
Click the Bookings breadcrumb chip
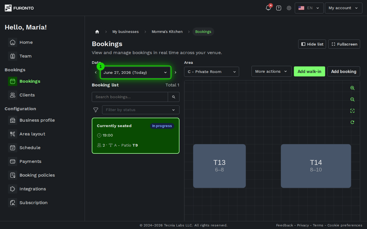pos(203,32)
